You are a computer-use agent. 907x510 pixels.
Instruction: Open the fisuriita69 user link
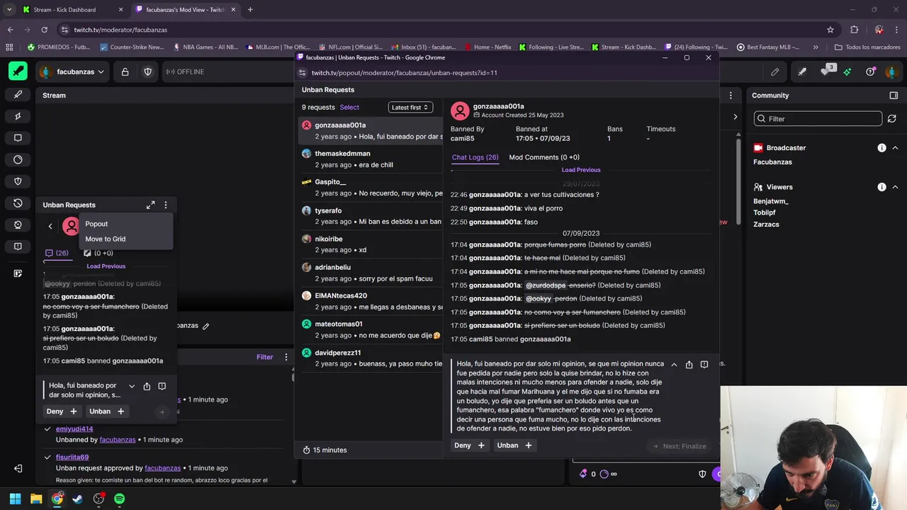[x=72, y=457]
